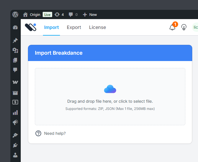
Task: Click the lightbulb ideas icon
Action: pyautogui.click(x=184, y=27)
